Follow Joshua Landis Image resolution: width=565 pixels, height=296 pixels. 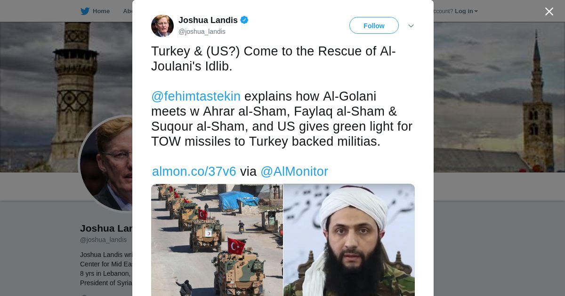click(374, 25)
